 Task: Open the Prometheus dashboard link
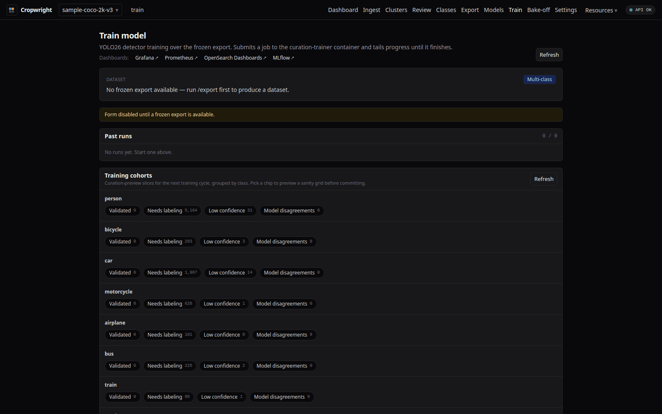tap(181, 58)
